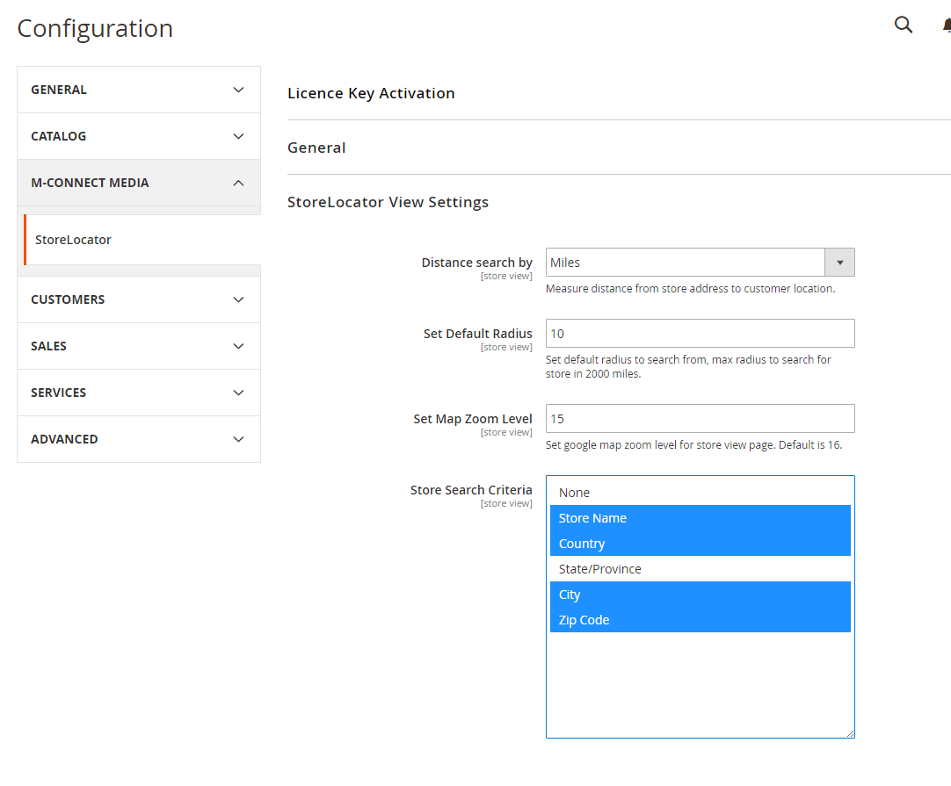Select None in Store Search Criteria
Screen dimensions: 951x786
pos(575,493)
